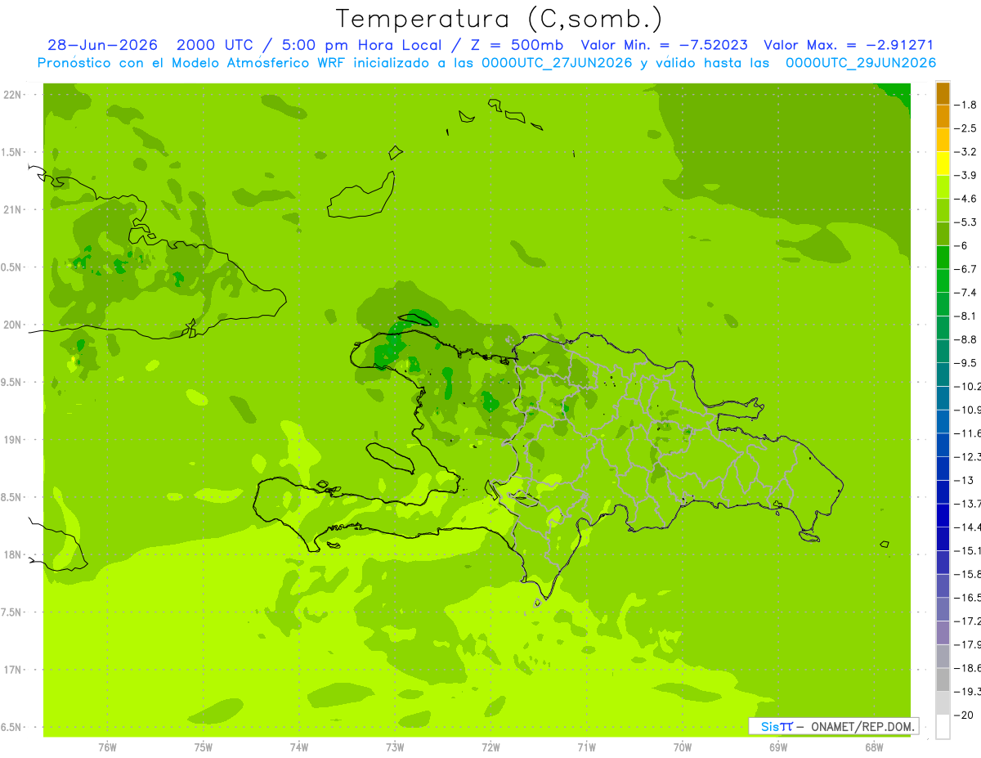This screenshot has width=981, height=758.
Task: Click the "-8.1" legend value
Action: pos(967,316)
